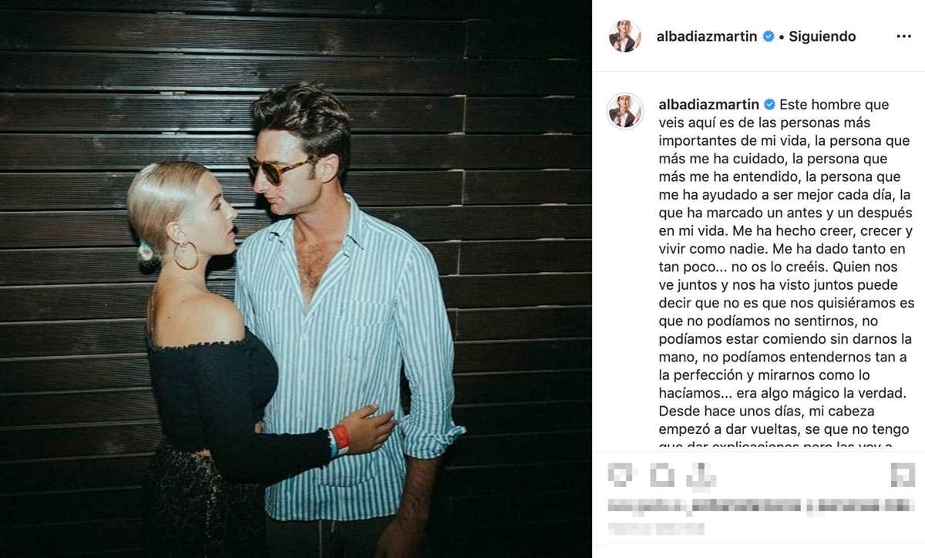
Task: Tap the blurred comment bubble icon
Action: coord(662,474)
